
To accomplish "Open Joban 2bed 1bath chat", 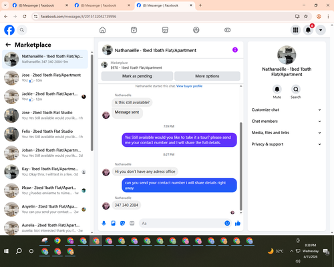I will [45, 153].
